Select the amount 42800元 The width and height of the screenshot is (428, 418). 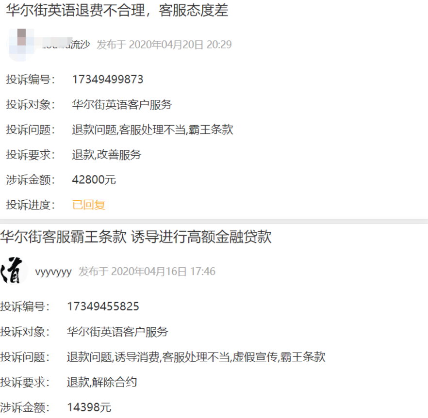(94, 179)
